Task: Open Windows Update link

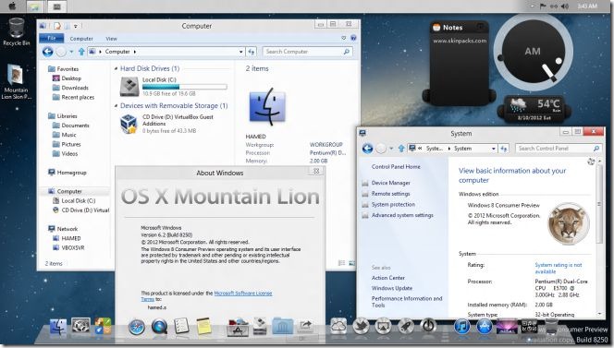Action: 392,288
